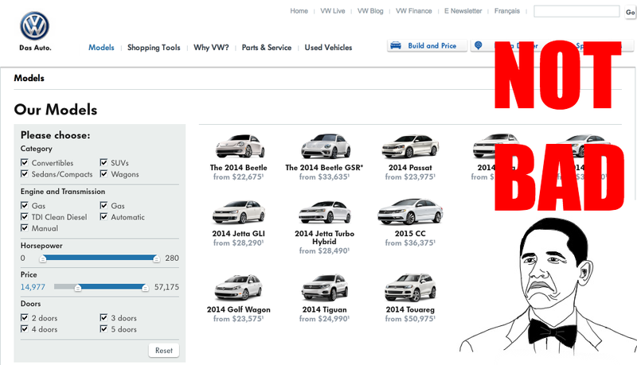Open the 2014 Jetta Turbo Hybrid image
Screen dimensions: 637x365
[325, 212]
